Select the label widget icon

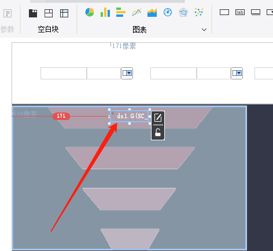240,12
